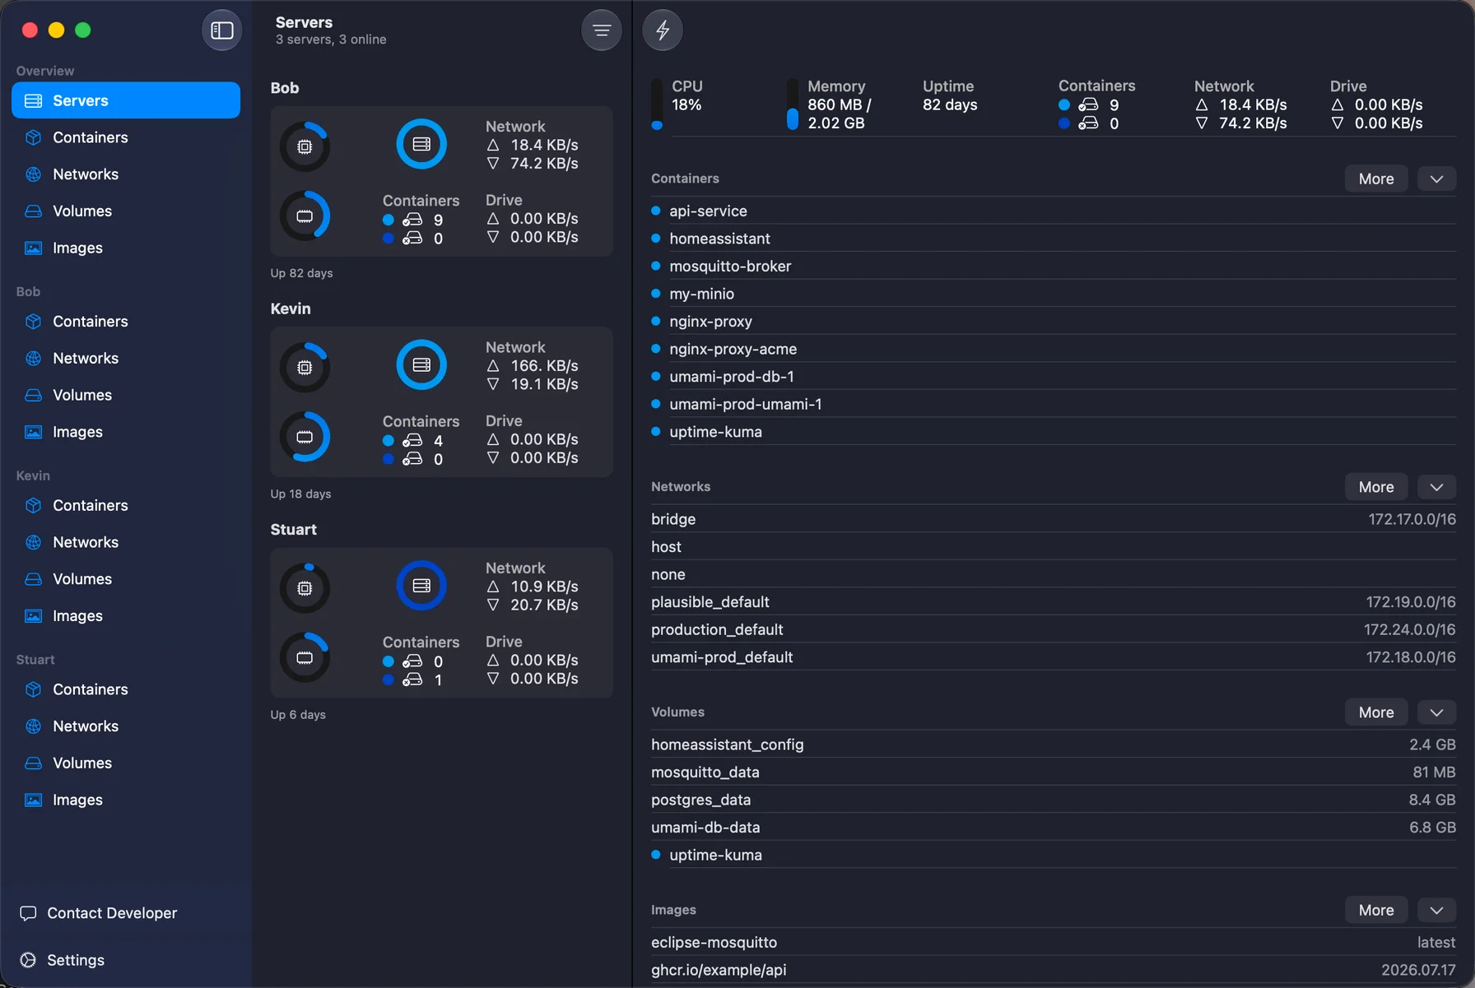The image size is (1475, 988).
Task: Select the Bob server card heading
Action: (x=285, y=88)
